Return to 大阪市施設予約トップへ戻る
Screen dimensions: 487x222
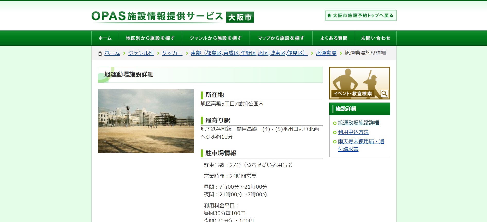pyautogui.click(x=360, y=15)
